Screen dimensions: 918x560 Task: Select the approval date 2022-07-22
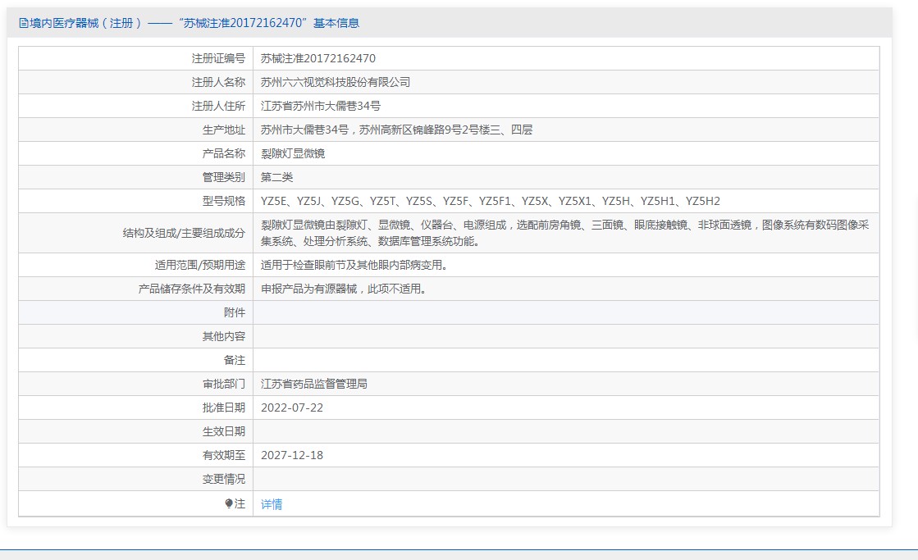291,407
